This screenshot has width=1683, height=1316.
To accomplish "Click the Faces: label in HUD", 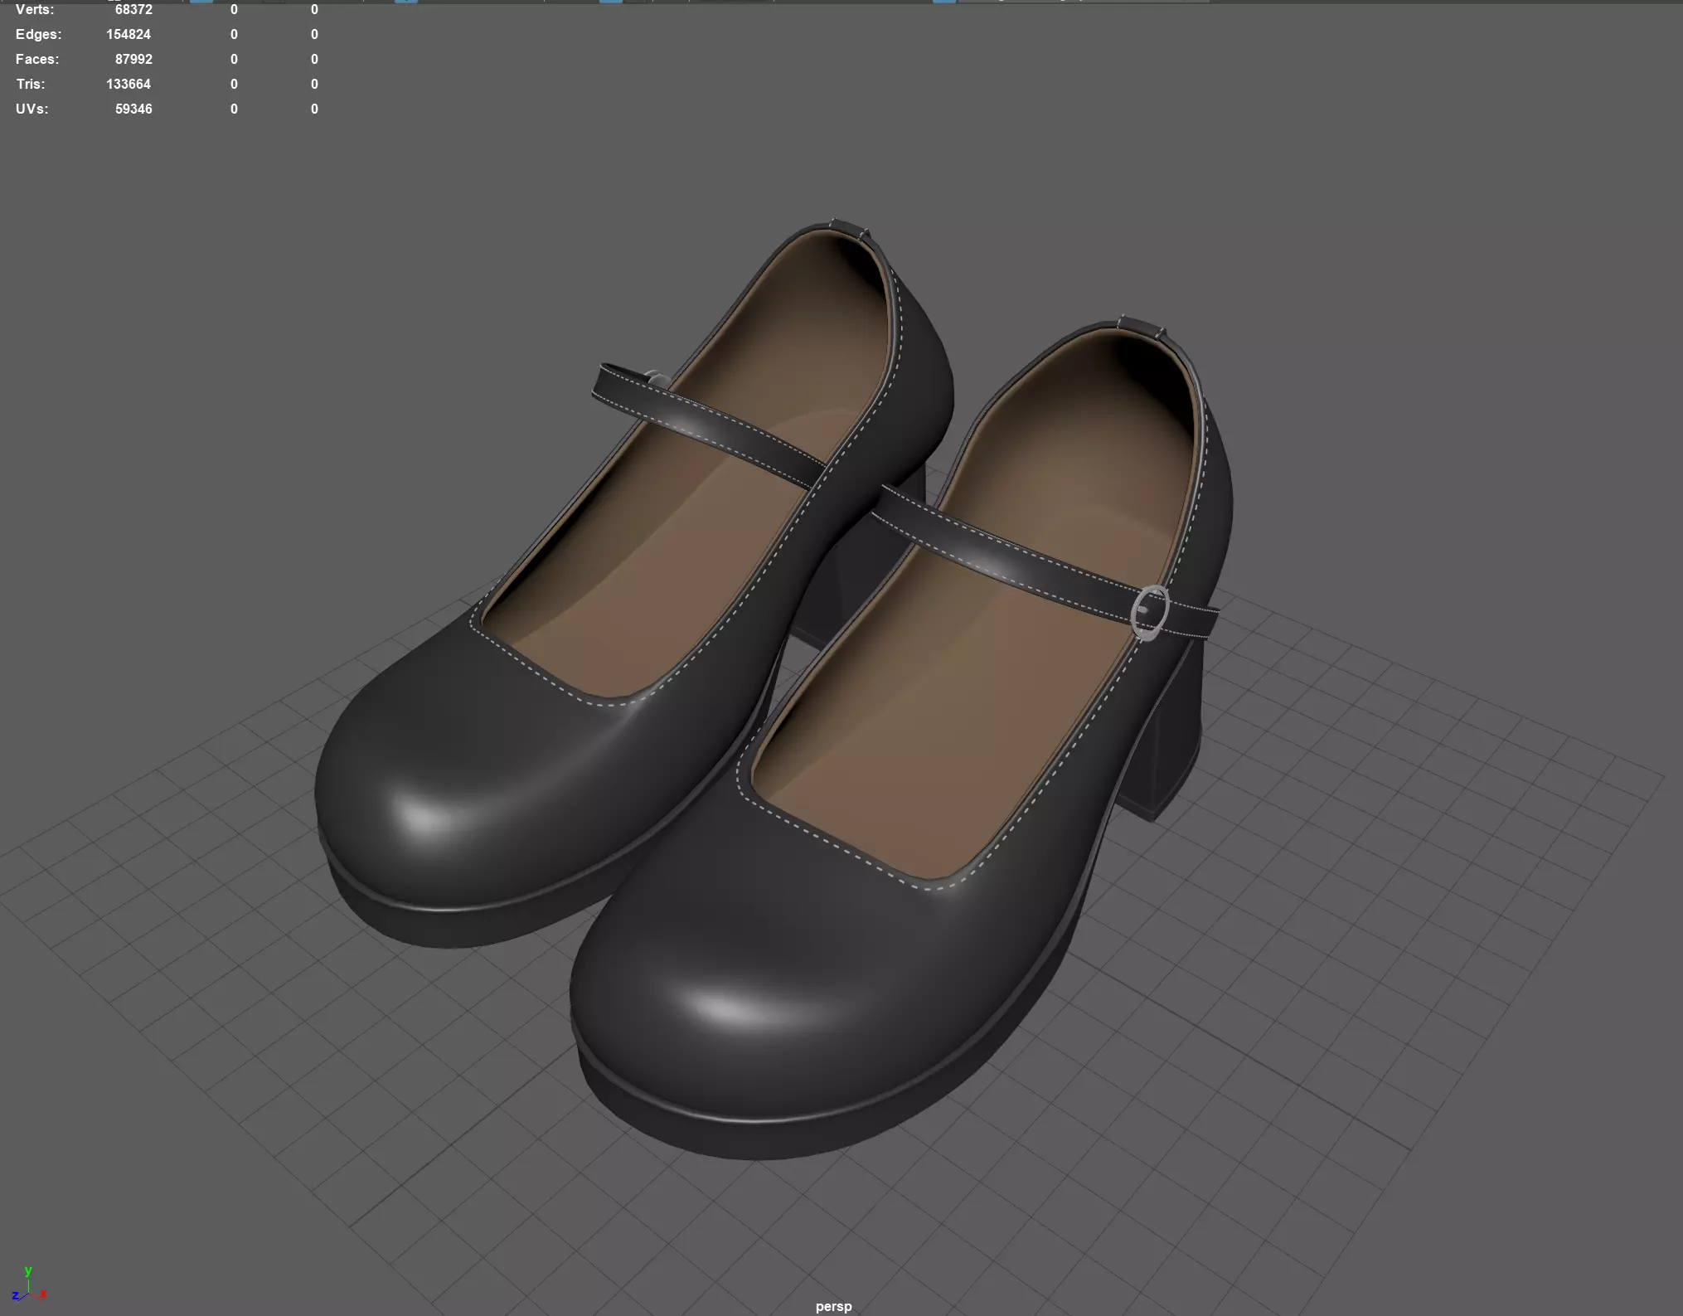I will click(37, 59).
